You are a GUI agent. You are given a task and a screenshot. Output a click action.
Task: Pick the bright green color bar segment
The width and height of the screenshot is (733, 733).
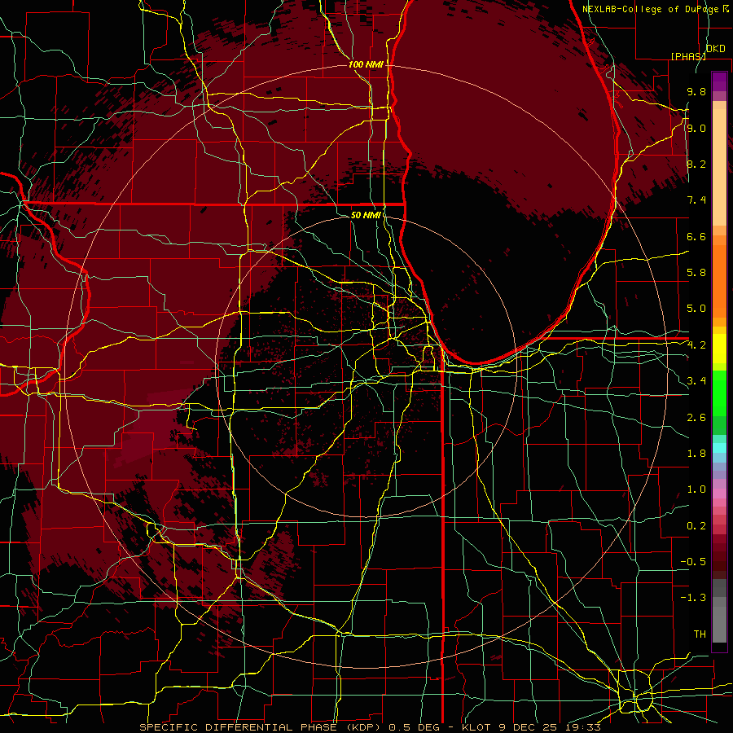coord(719,393)
